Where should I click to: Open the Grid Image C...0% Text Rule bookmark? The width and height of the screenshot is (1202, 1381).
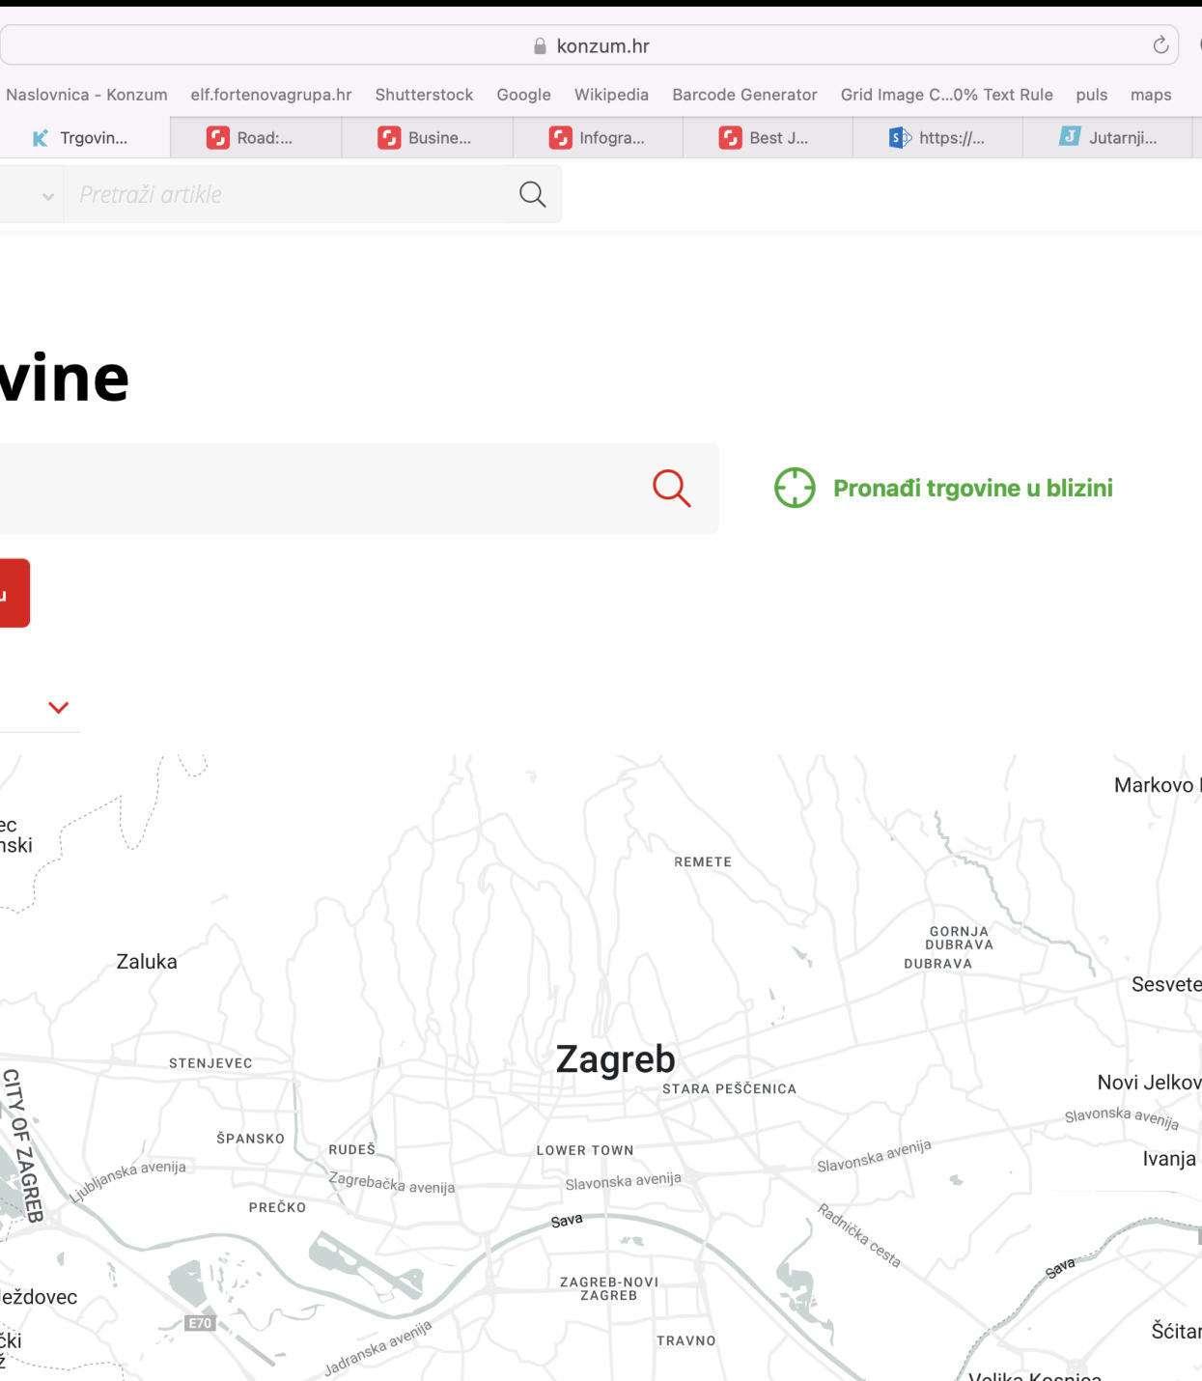(x=946, y=95)
